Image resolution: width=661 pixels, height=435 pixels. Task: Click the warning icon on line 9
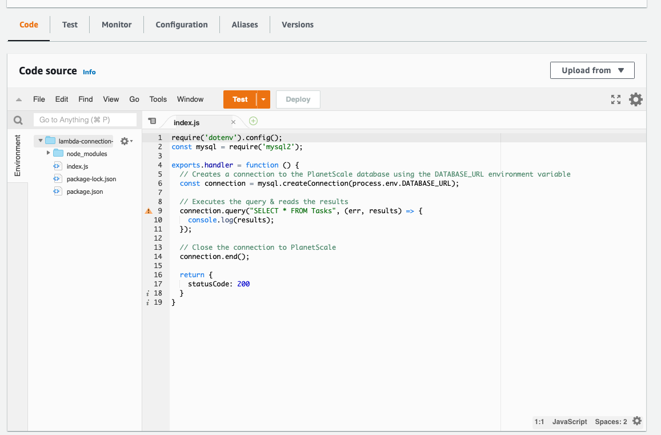coord(148,211)
